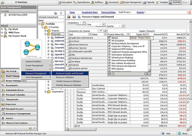This screenshot has width=192, height=136.
Task: Select the All (WBS Plans) radio option
Action: point(5,15)
